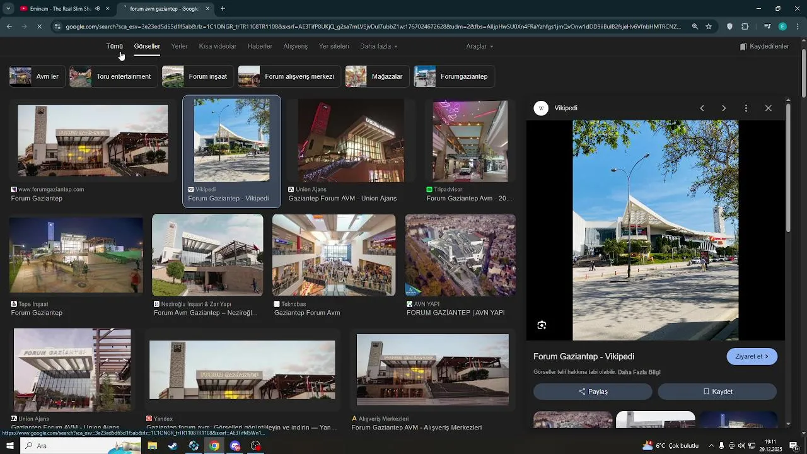Expand the Araçlar tools dropdown
The width and height of the screenshot is (807, 454).
(479, 46)
